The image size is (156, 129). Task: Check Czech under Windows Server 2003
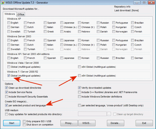coord(132,45)
